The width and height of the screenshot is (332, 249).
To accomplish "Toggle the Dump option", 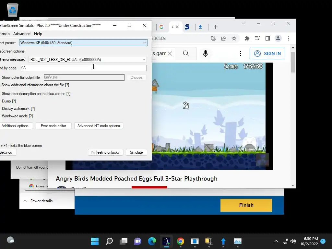I will (9, 101).
